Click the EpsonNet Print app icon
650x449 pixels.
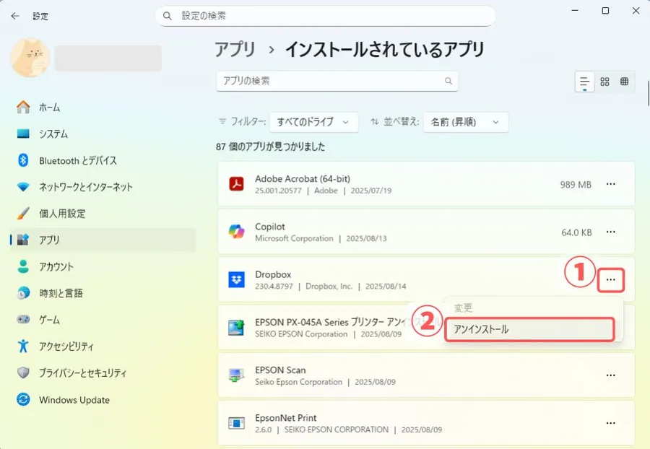point(237,423)
